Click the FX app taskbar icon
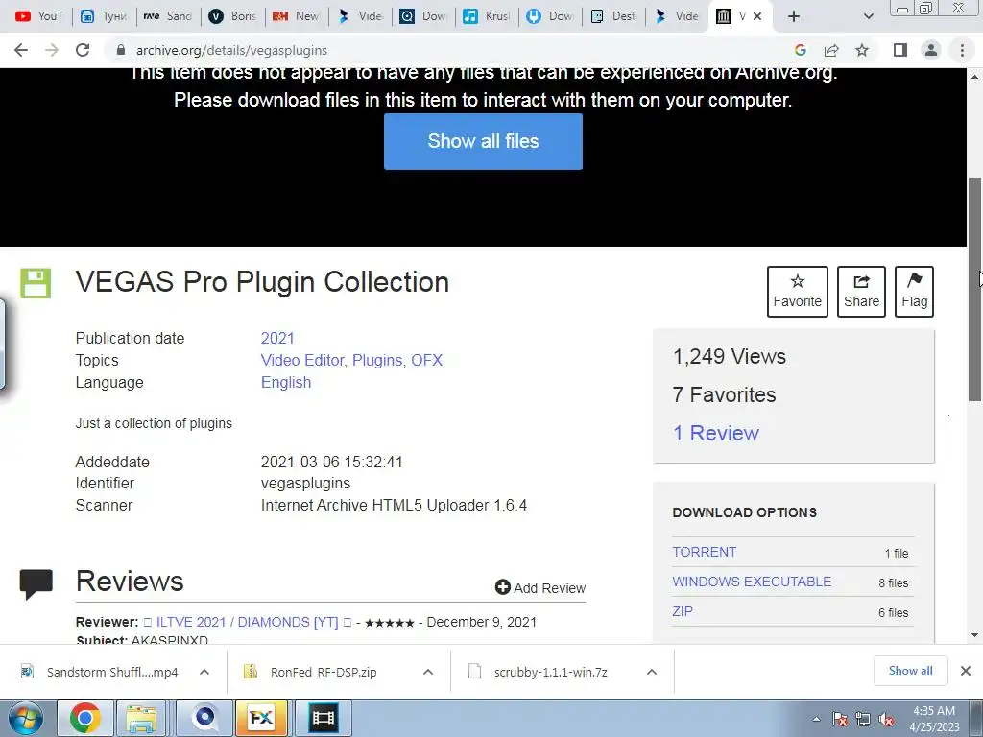This screenshot has width=983, height=737. tap(261, 718)
